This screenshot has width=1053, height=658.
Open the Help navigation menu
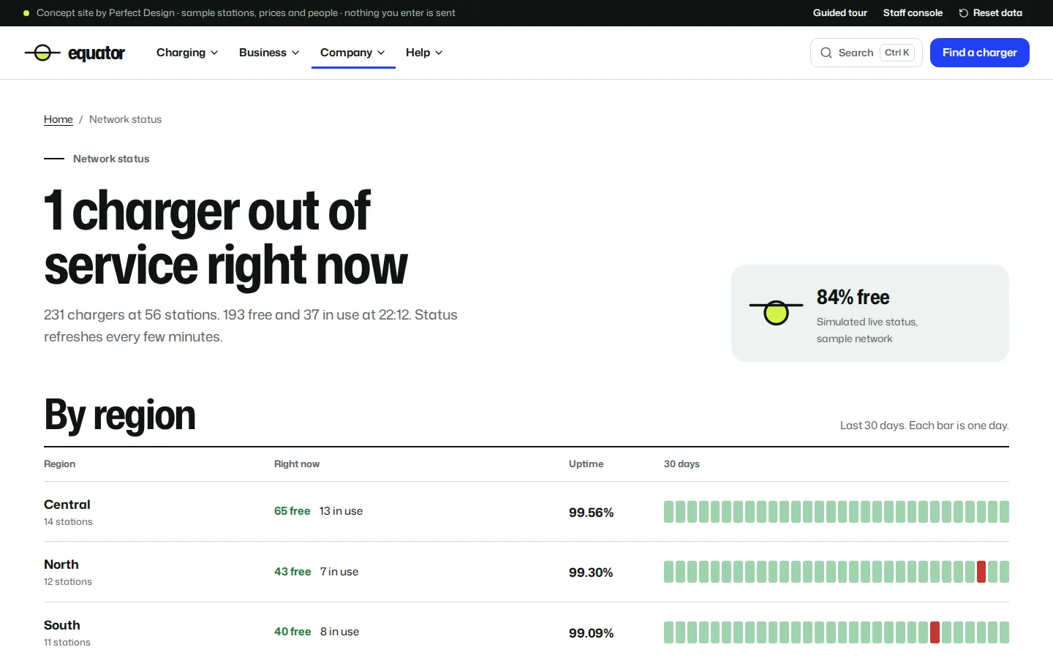[x=424, y=53]
